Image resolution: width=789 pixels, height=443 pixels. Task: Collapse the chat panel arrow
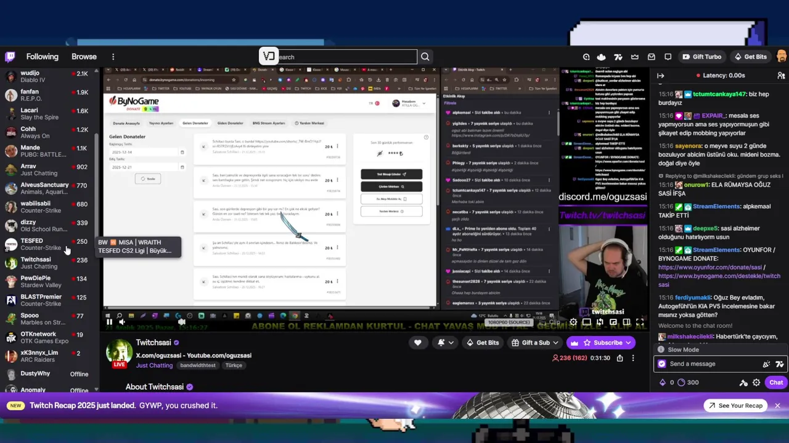click(661, 76)
